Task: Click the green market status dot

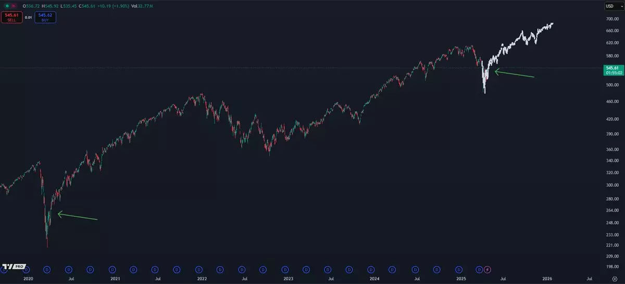Action: [x=6, y=6]
